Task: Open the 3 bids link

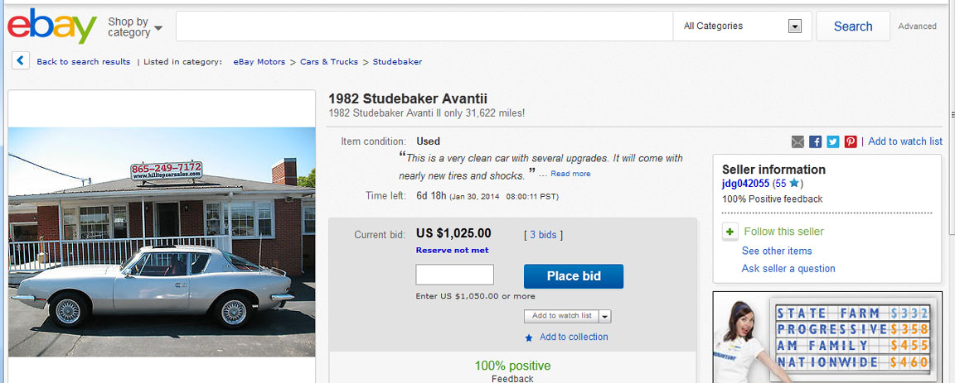Action: (x=543, y=234)
